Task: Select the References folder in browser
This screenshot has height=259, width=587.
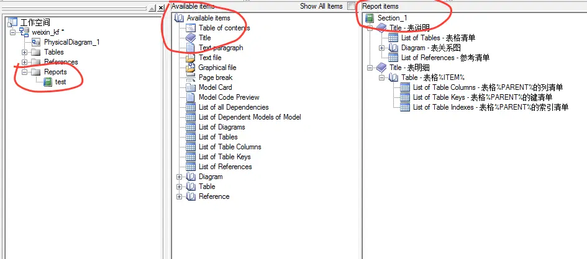Action: click(61, 62)
